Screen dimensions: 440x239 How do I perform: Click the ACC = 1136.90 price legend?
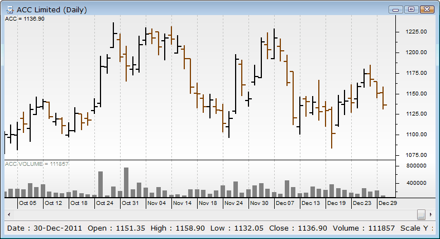[25, 18]
